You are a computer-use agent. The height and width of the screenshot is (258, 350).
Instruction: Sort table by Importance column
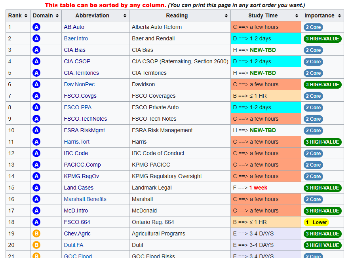(322, 15)
